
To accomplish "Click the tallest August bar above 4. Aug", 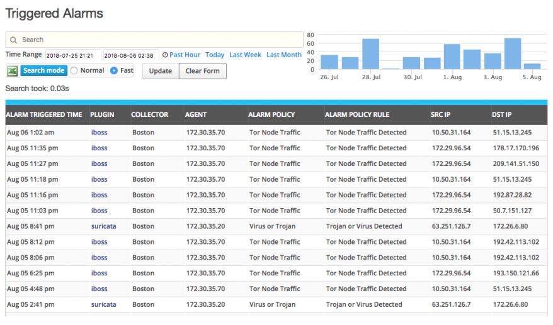I will click(x=513, y=53).
